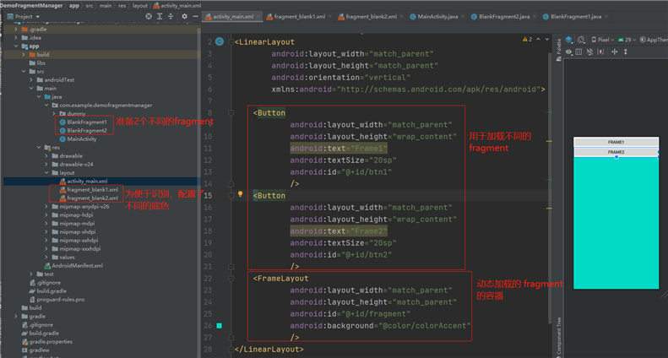Viewport: 668px width, 358px height.
Task: Click the colorAccent gutter swatch on line 26
Action: 219,326
